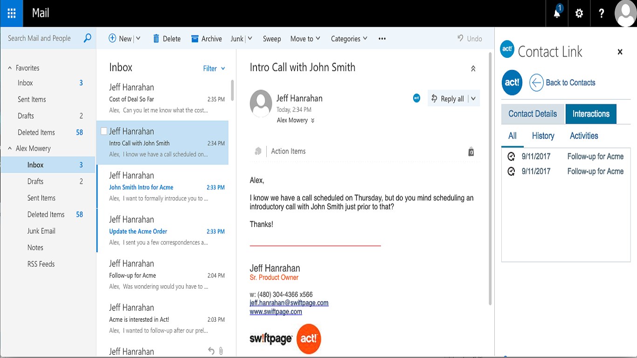637x358 pixels.
Task: Click the message list scrollbar
Action: 232,90
